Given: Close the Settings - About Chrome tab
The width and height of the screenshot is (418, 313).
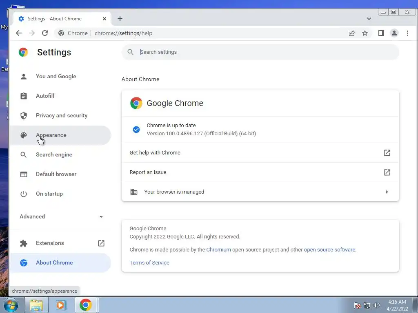Looking at the screenshot, I should (104, 19).
